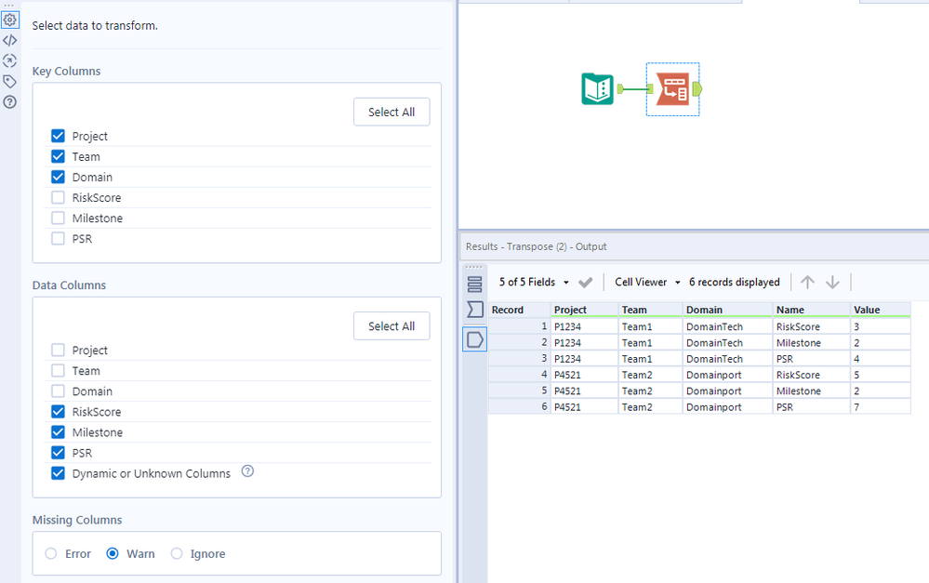Uncheck Project in Key Columns
Screen dimensions: 929x583
(x=58, y=136)
